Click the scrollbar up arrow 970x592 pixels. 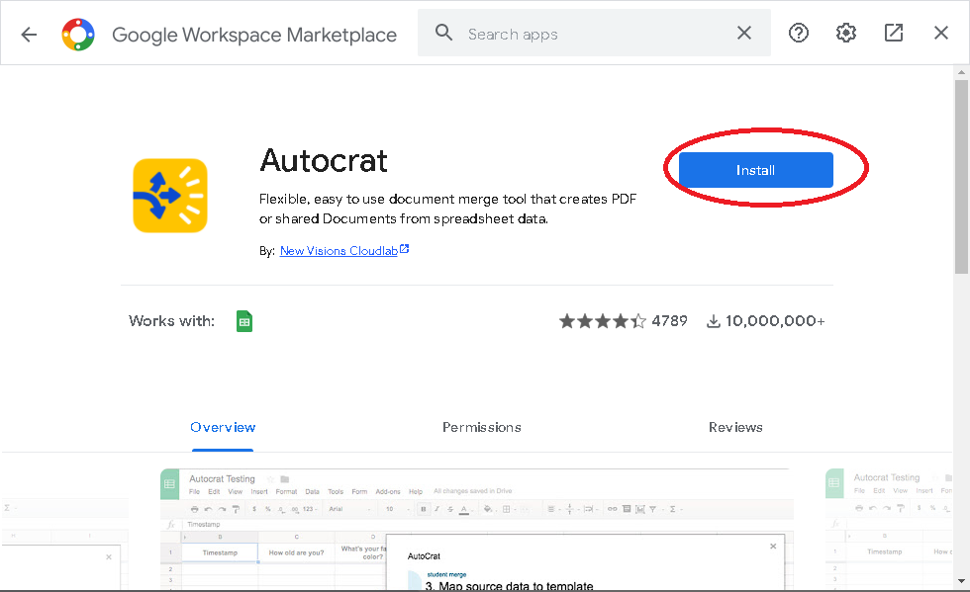[x=961, y=72]
